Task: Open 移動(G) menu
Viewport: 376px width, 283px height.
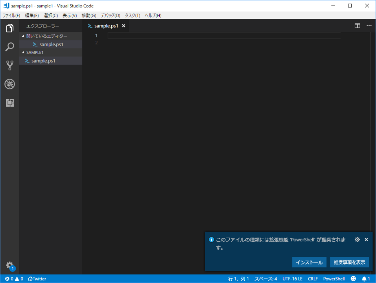Action: click(x=89, y=15)
